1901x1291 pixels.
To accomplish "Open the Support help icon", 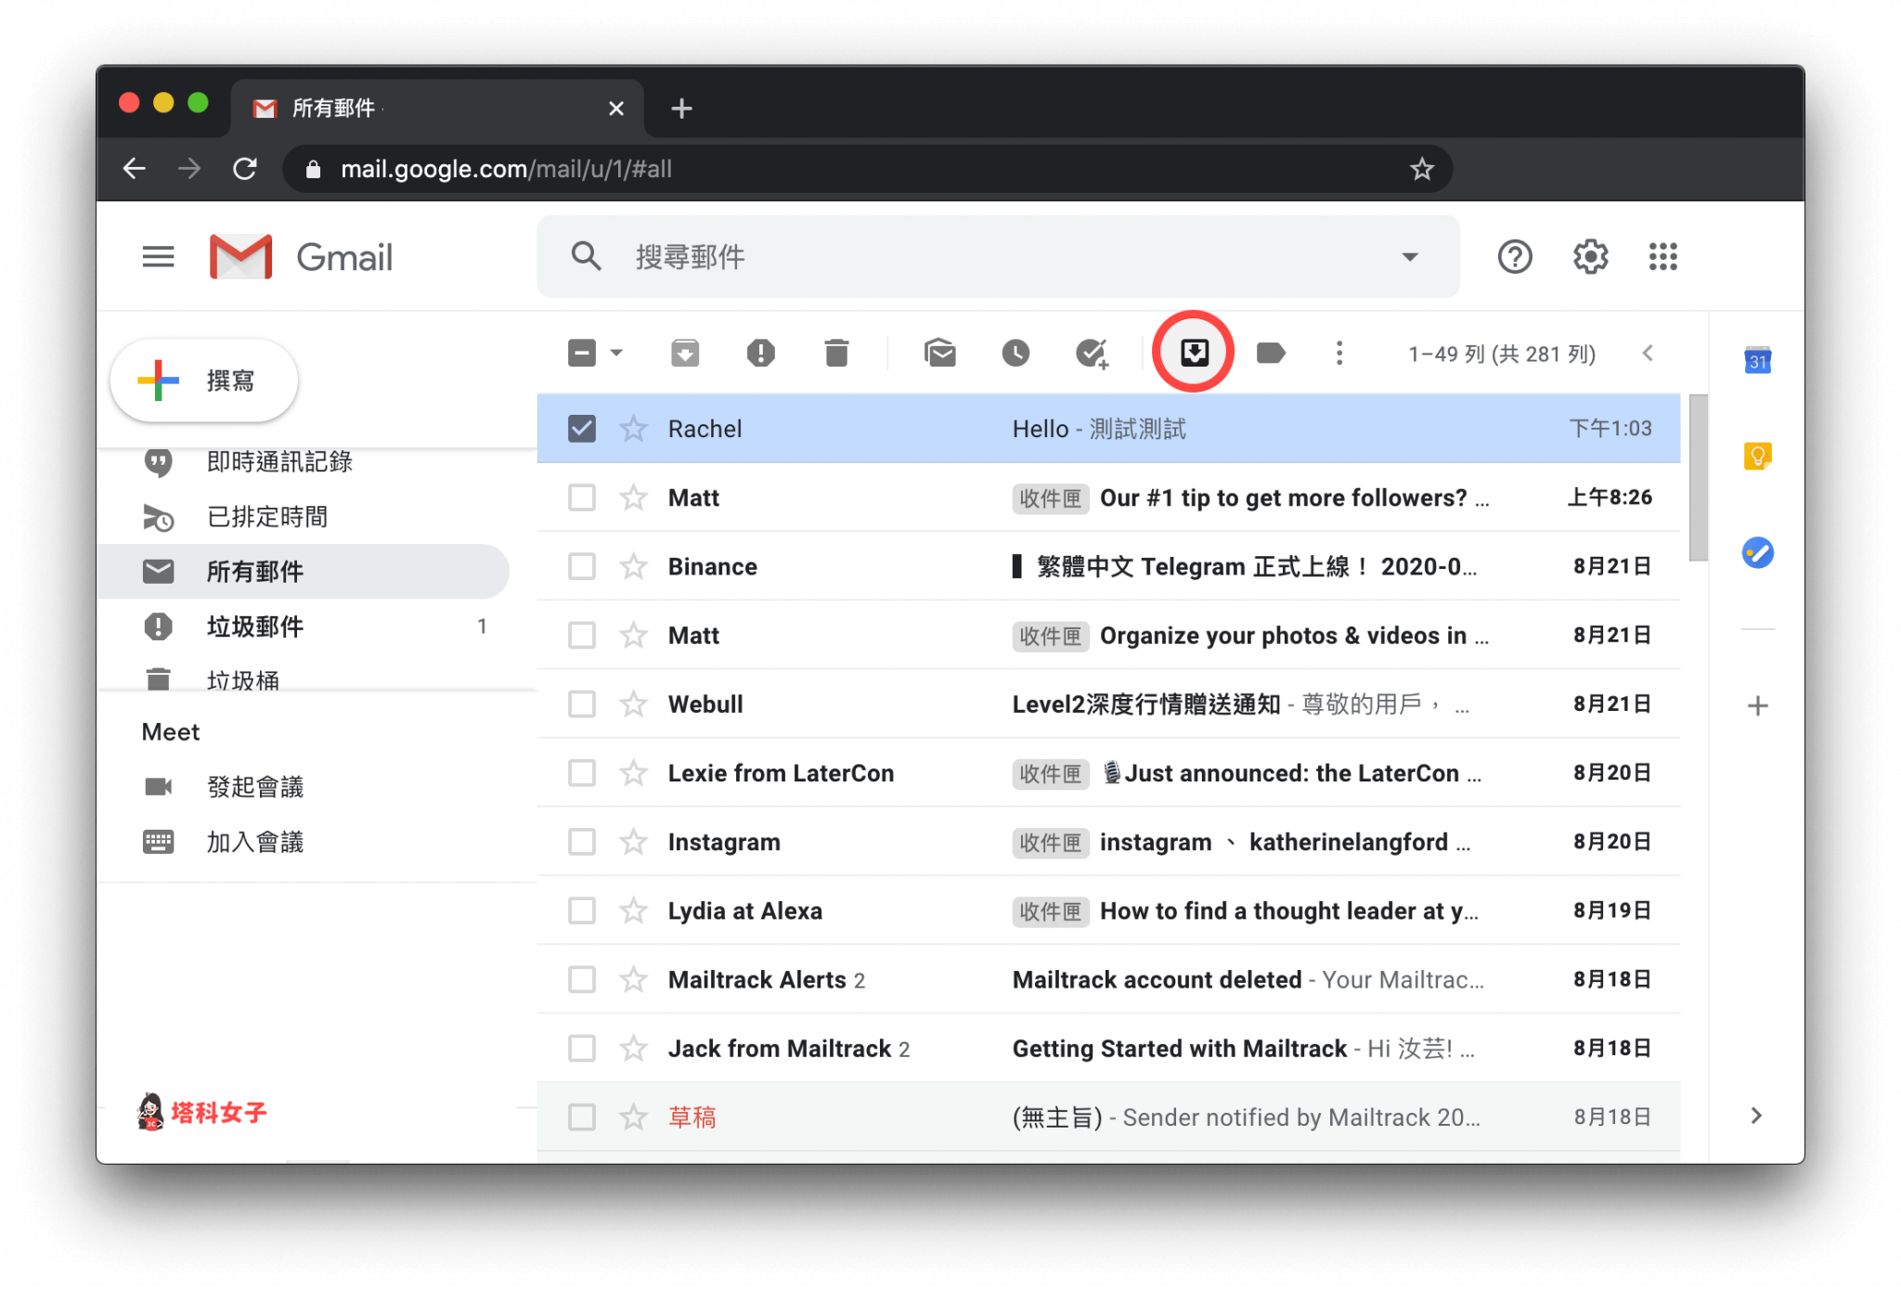I will click(x=1515, y=256).
